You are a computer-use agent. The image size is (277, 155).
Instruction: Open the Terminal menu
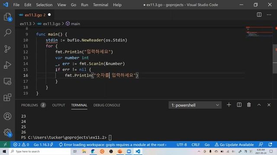tap(100, 5)
